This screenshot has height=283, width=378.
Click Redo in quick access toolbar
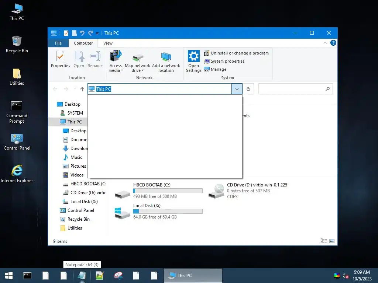tap(90, 33)
